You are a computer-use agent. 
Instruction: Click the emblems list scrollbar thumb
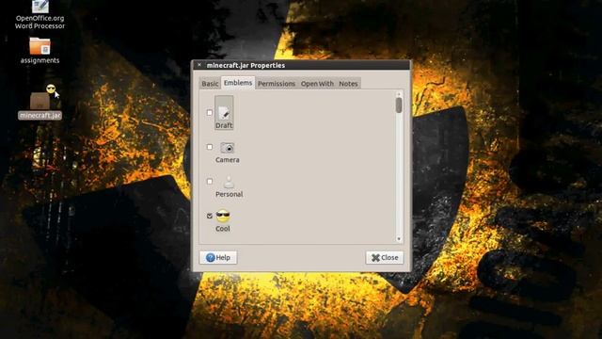[399, 105]
